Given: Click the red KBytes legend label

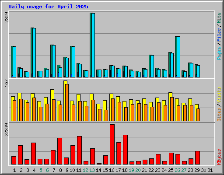Looking at the screenshot, I should point(219,157).
